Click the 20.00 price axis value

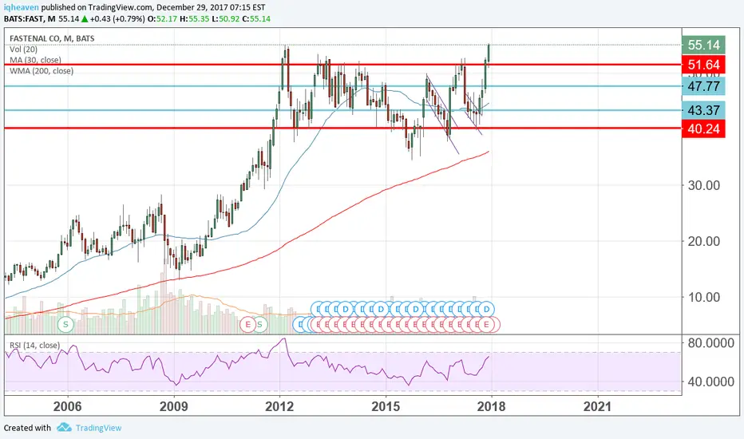pyautogui.click(x=704, y=242)
